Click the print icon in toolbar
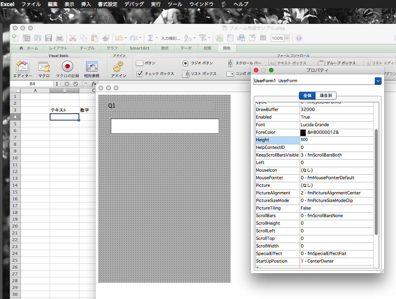The image size is (396, 299). (x=60, y=38)
